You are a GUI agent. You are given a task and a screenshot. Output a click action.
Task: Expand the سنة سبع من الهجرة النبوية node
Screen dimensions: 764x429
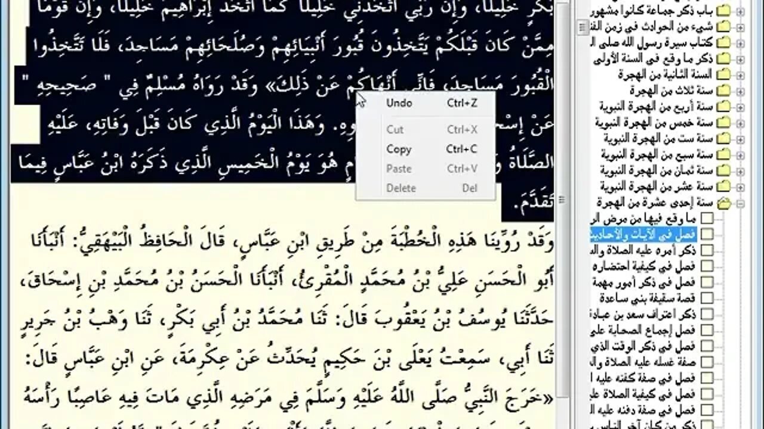(x=741, y=154)
